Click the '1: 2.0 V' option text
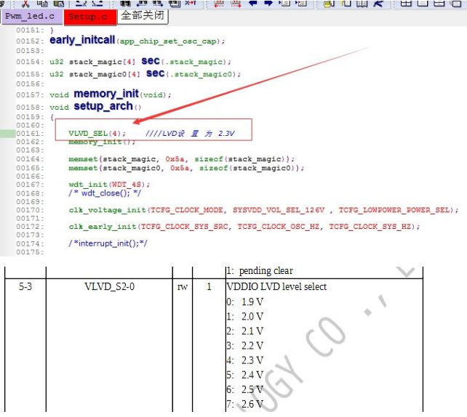467x417 pixels. (245, 317)
